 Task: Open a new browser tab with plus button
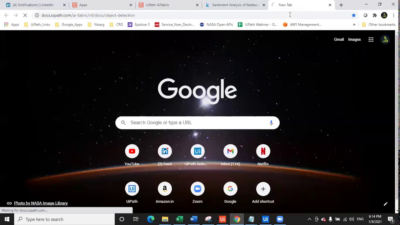(x=341, y=5)
